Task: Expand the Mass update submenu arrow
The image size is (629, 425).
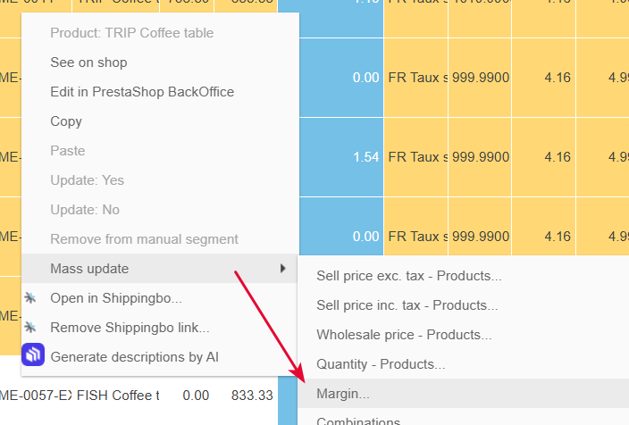Action: point(283,268)
